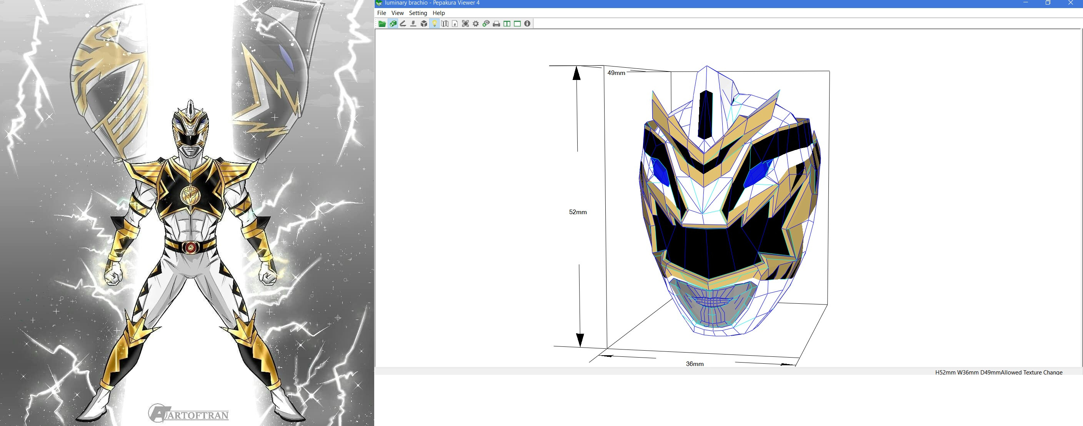Click the round info icon
This screenshot has height=426, width=1083.
click(x=527, y=24)
